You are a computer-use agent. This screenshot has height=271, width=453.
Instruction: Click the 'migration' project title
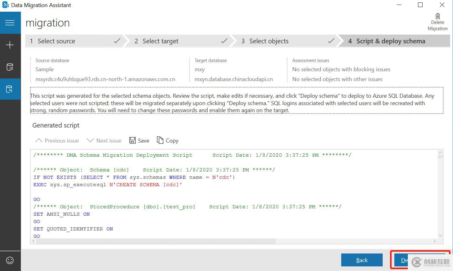pyautogui.click(x=48, y=23)
